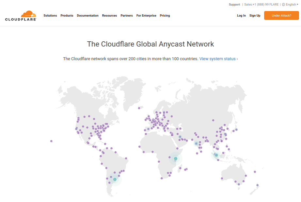Open the Documentation menu
301x202 pixels.
(87, 16)
